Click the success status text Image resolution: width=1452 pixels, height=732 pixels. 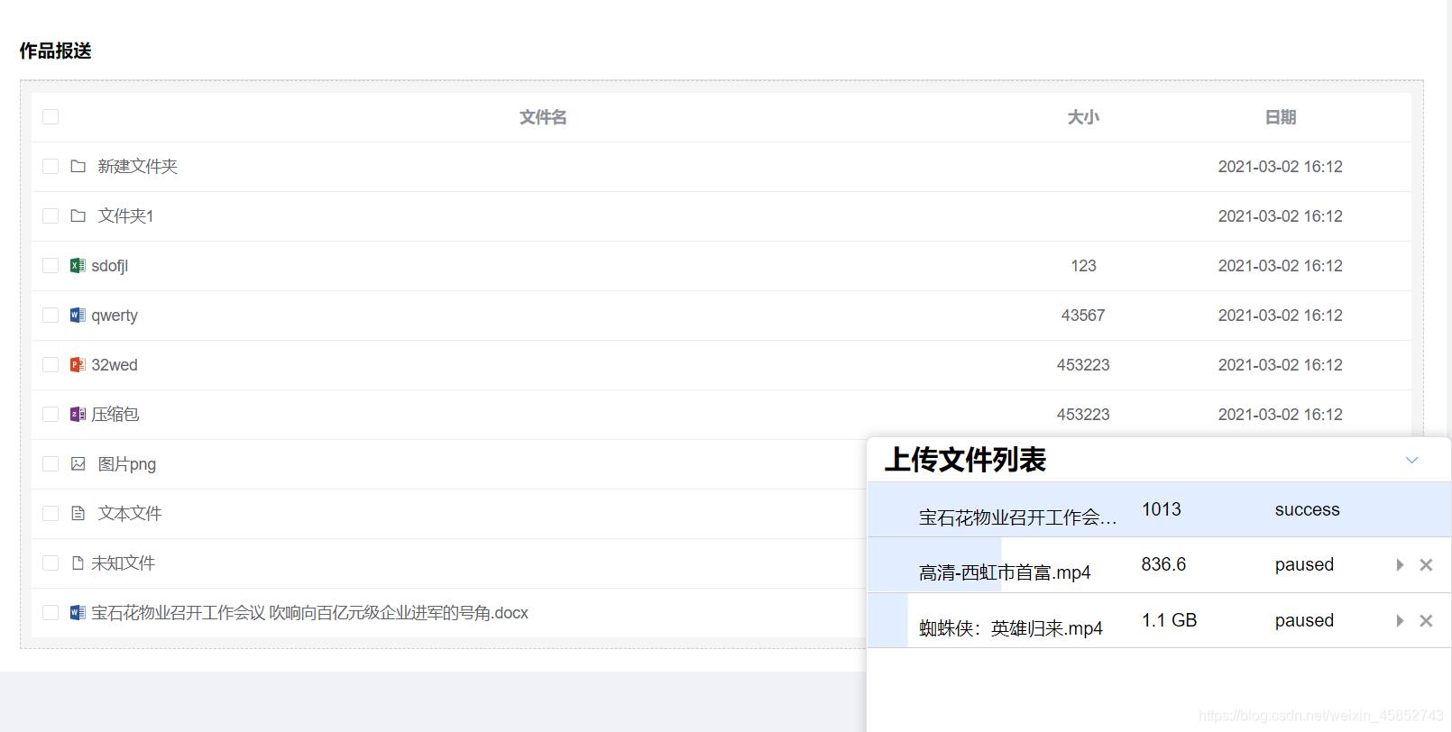(x=1307, y=509)
